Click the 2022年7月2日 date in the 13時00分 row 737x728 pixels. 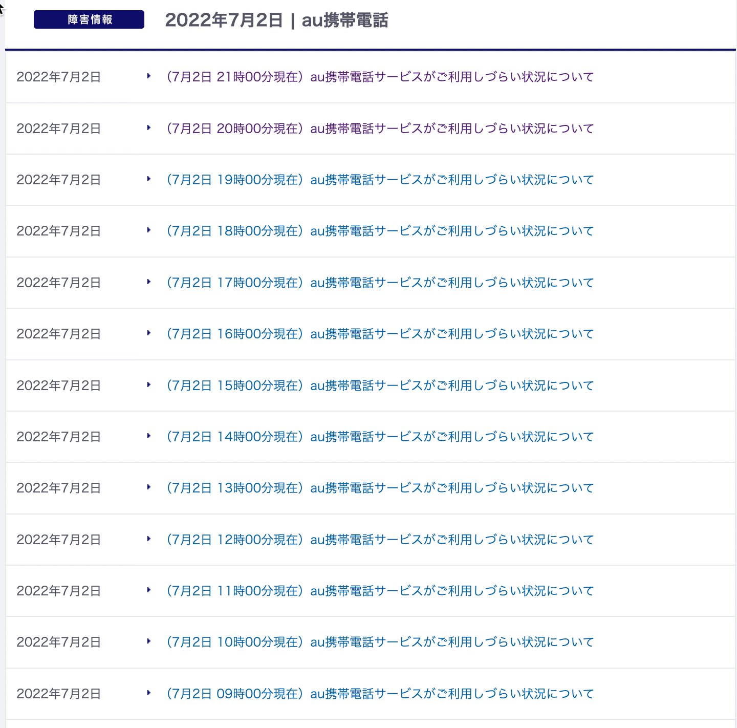(58, 488)
